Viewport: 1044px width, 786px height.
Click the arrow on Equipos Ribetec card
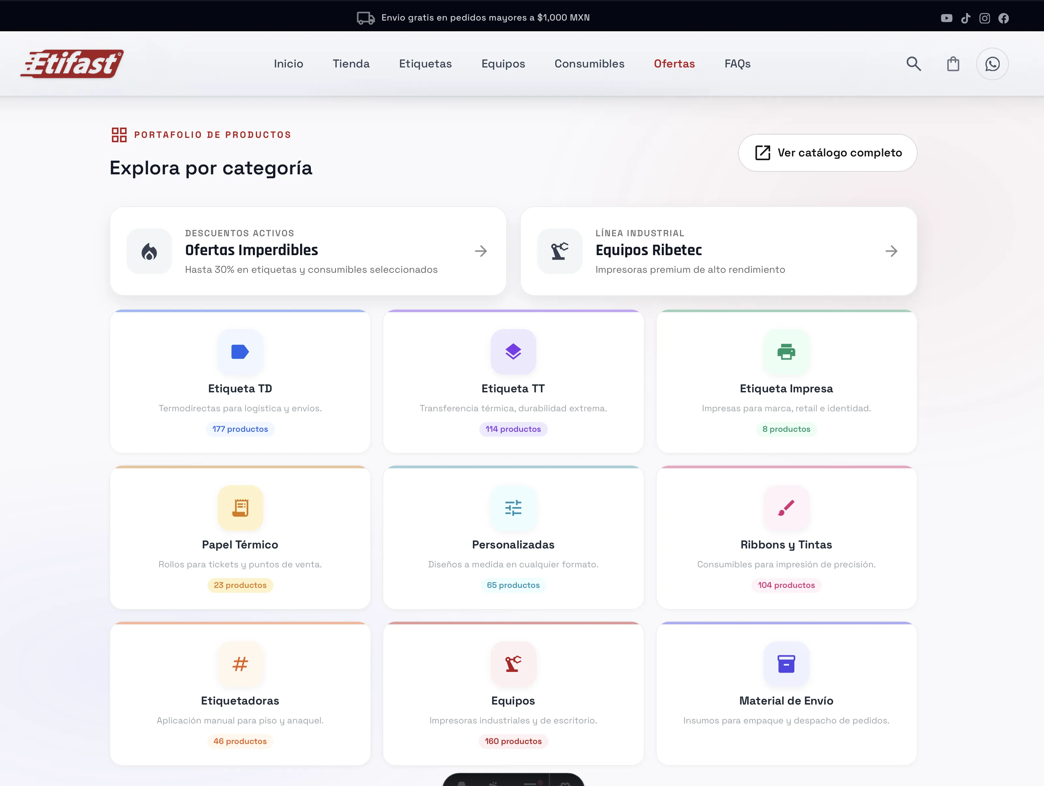892,251
